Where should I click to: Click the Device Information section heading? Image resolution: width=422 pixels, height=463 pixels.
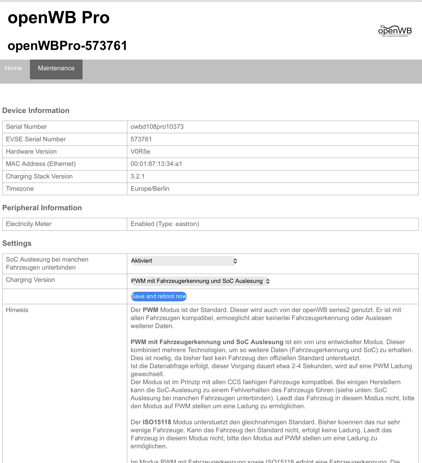coord(36,111)
